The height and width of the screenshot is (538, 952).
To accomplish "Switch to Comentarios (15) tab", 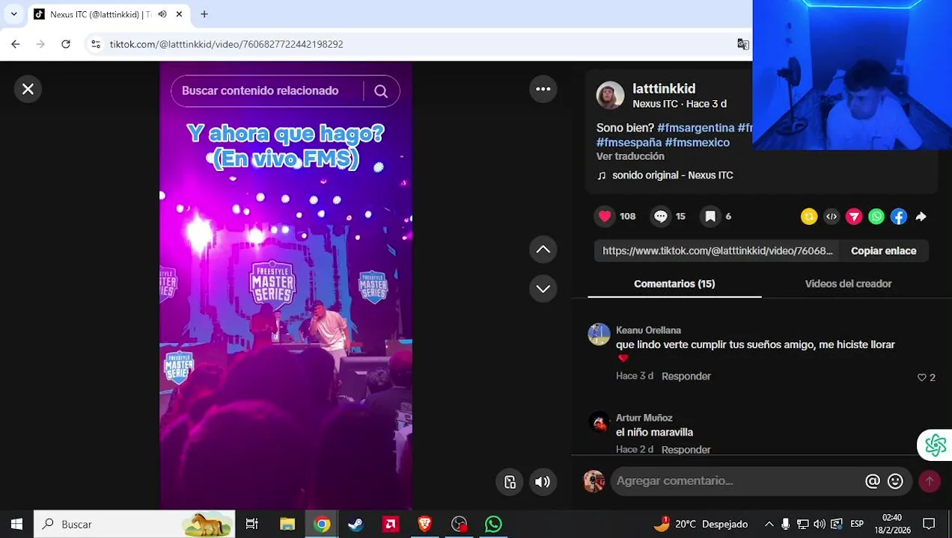I will (x=674, y=284).
